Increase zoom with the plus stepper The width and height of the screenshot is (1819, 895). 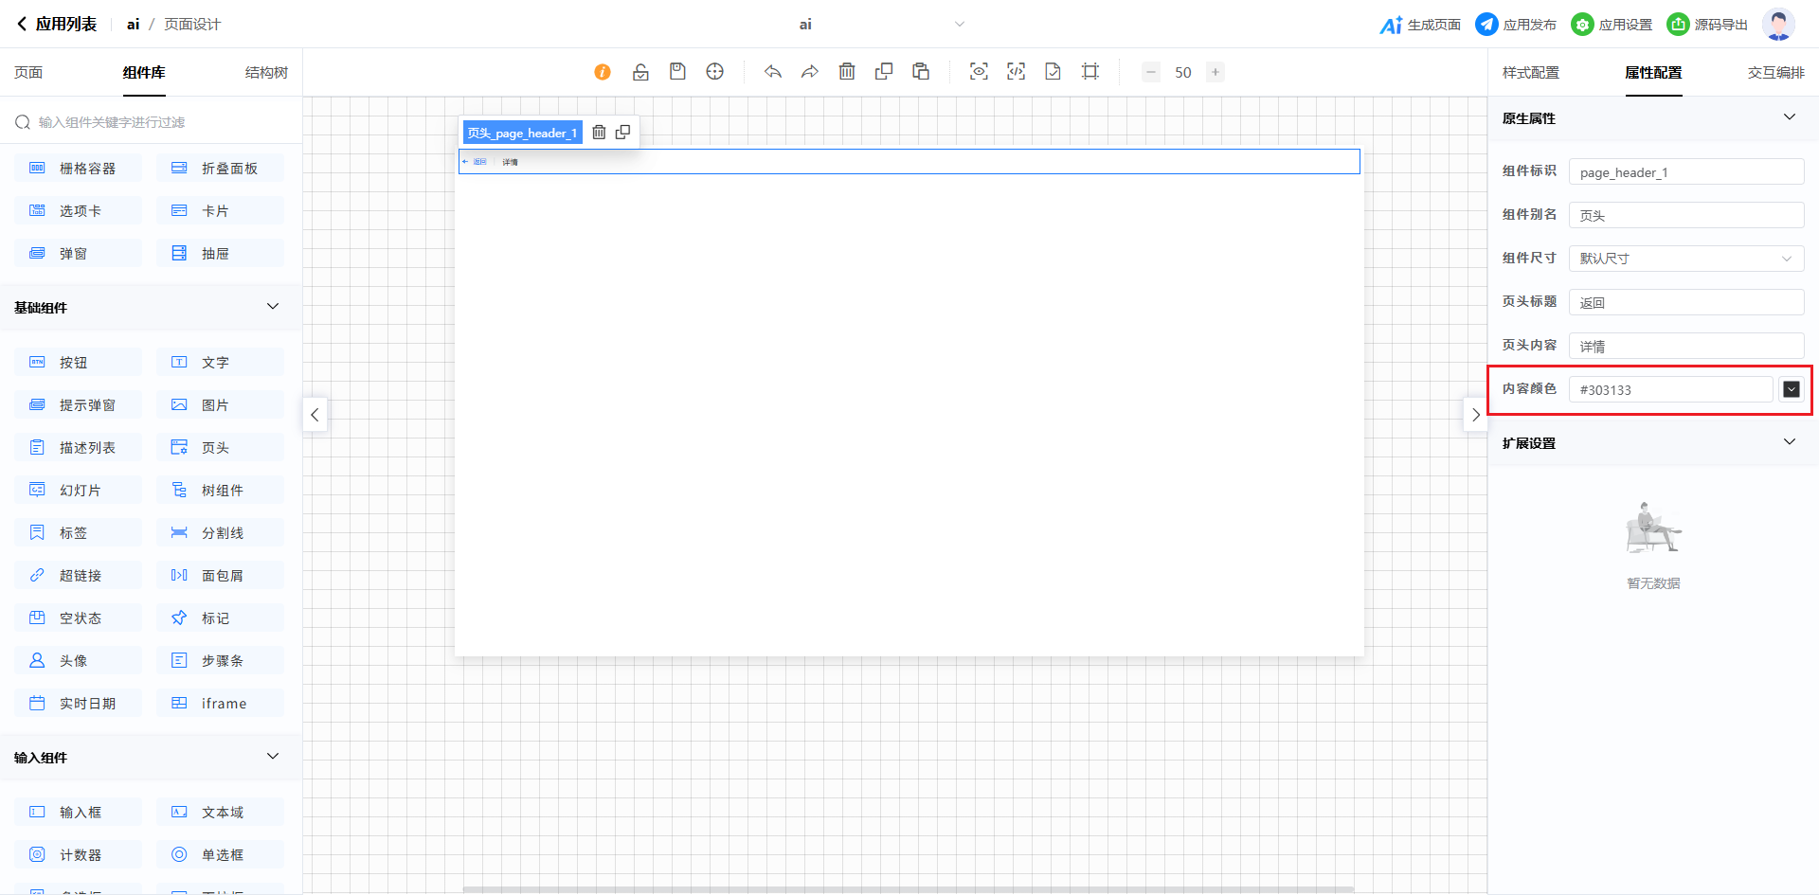pos(1216,72)
